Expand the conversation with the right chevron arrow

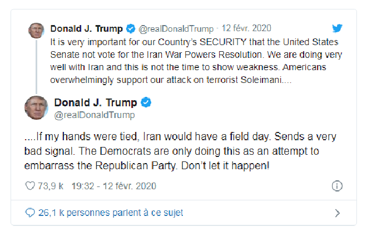pos(337,213)
